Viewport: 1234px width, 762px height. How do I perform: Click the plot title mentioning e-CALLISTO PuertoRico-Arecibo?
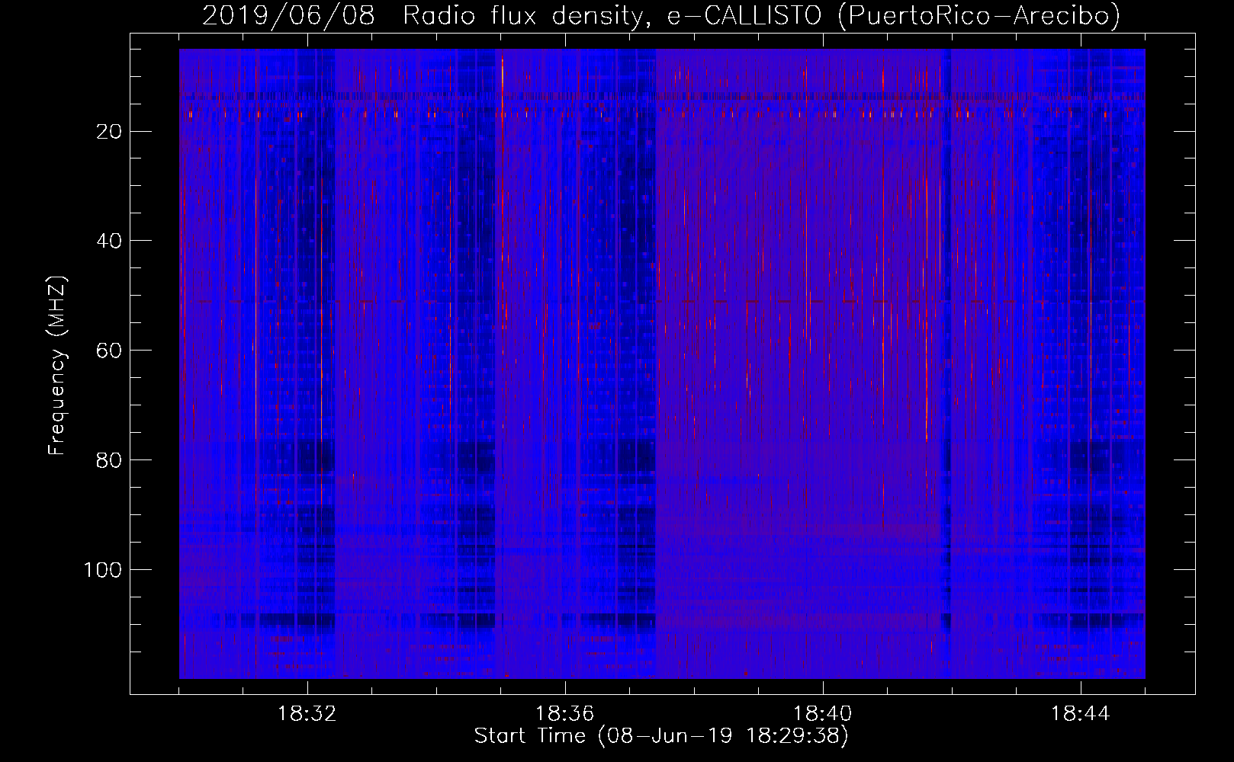(x=661, y=15)
